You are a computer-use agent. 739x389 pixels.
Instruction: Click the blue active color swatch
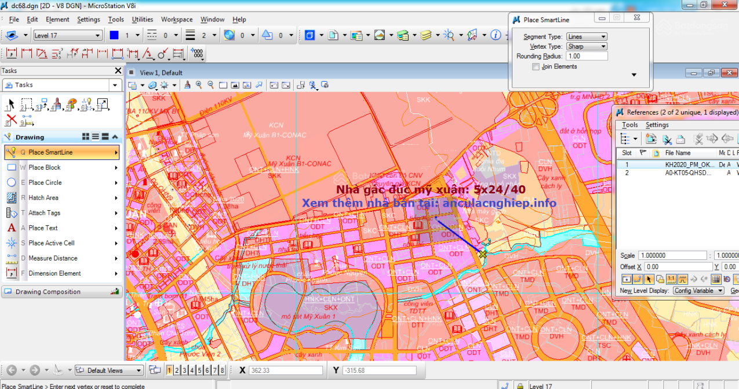114,35
